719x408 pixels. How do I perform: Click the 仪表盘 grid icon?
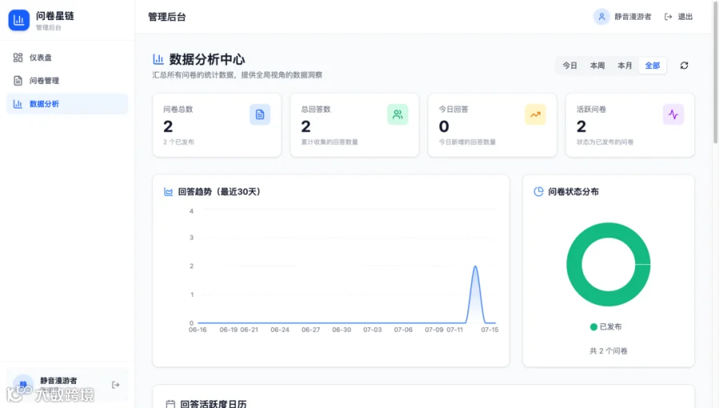pos(18,57)
